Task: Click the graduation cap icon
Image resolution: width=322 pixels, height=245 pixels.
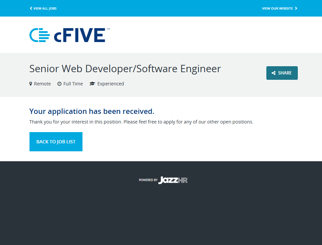Action: click(x=92, y=84)
